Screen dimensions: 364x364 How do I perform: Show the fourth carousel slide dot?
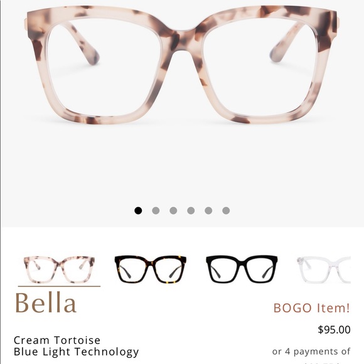click(x=191, y=210)
